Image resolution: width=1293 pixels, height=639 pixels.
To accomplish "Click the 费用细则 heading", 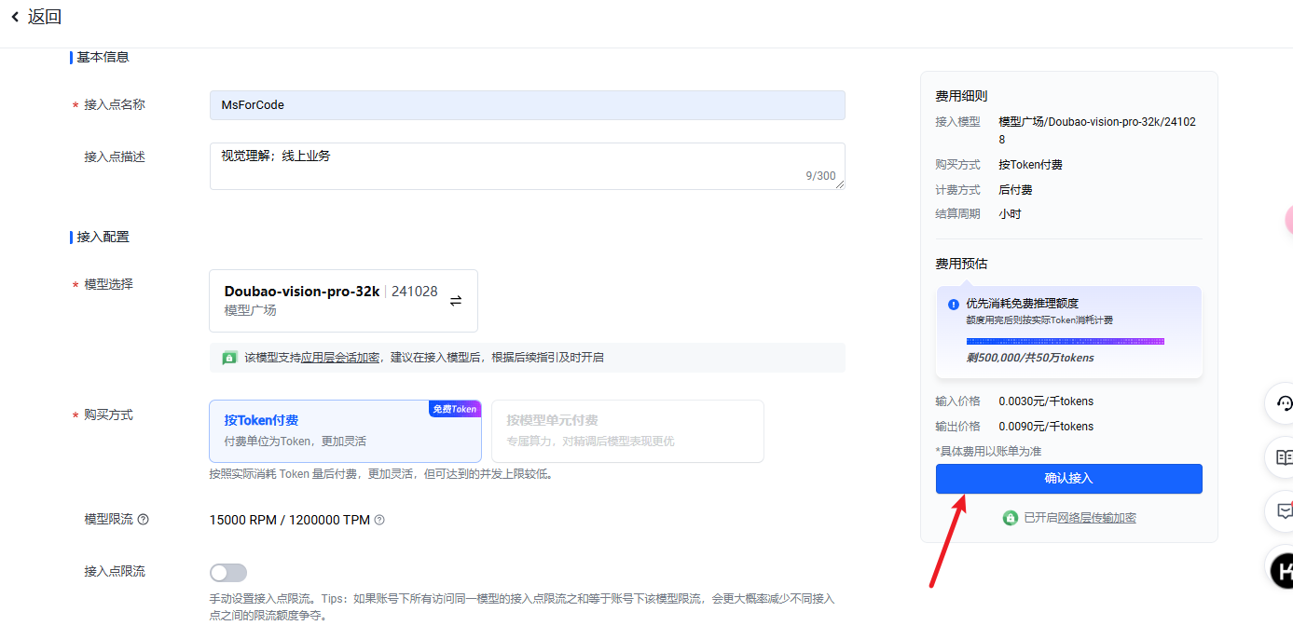I will click(x=961, y=96).
